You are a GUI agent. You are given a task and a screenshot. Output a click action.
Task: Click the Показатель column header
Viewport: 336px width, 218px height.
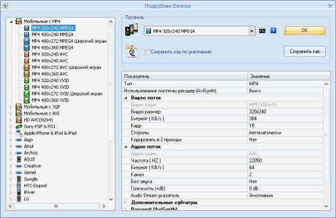point(185,76)
